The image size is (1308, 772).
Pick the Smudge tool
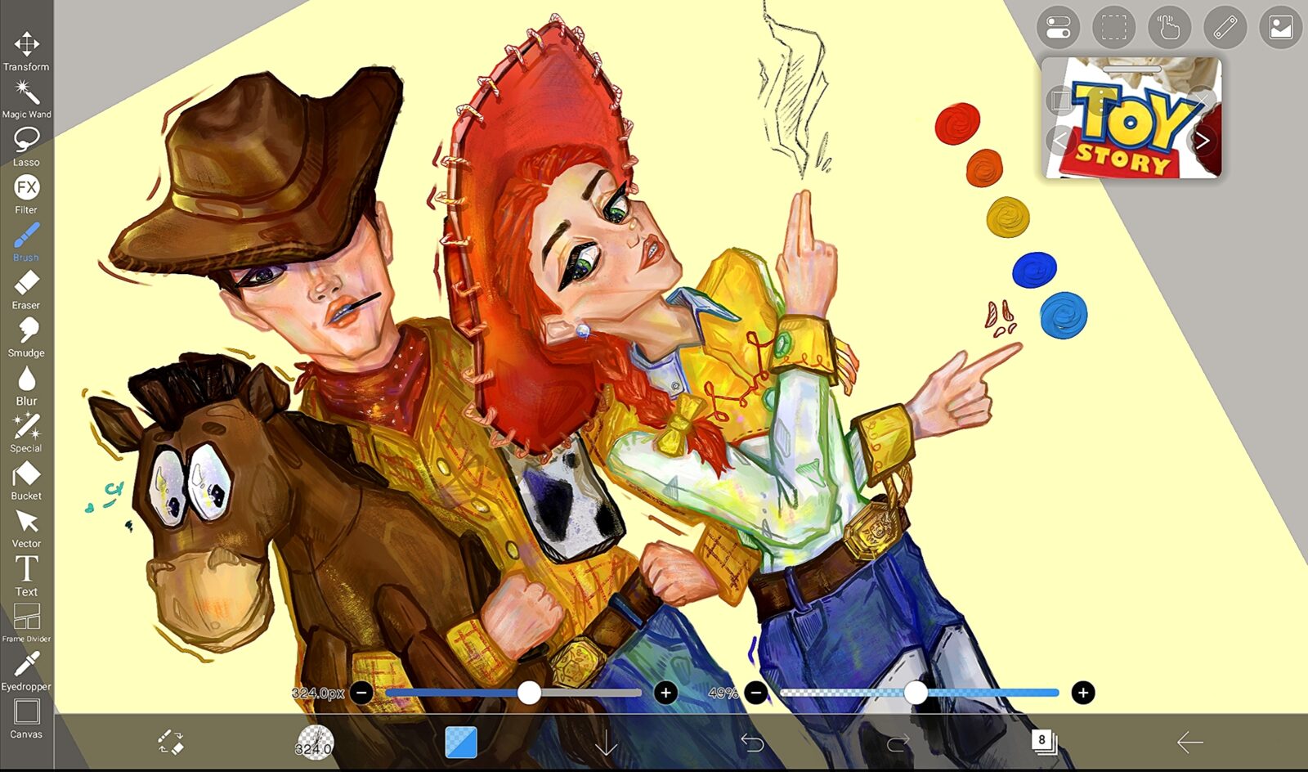pos(26,338)
